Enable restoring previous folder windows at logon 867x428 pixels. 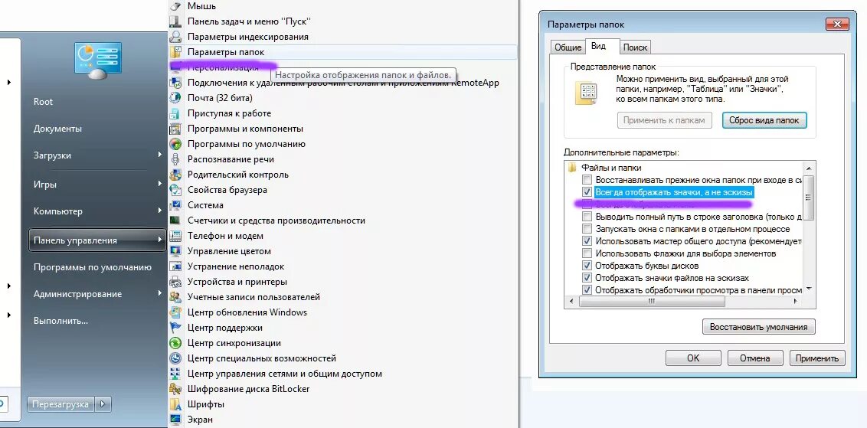coord(587,180)
